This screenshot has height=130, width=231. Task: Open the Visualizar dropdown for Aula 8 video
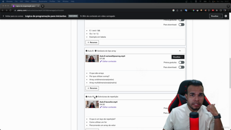pyautogui.click(x=178, y=57)
